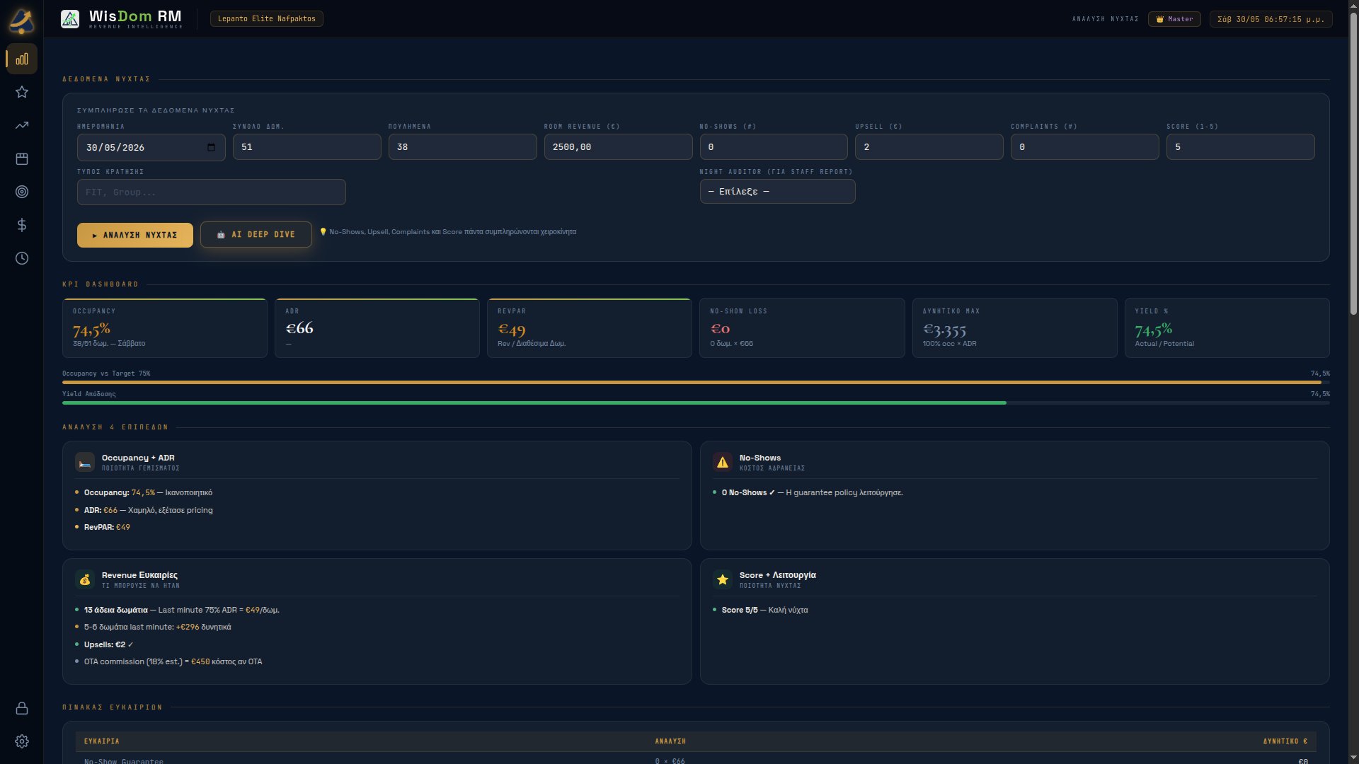Click the ΑΝΑΛΥΣΗ table column header
The width and height of the screenshot is (1359, 764).
tap(670, 741)
